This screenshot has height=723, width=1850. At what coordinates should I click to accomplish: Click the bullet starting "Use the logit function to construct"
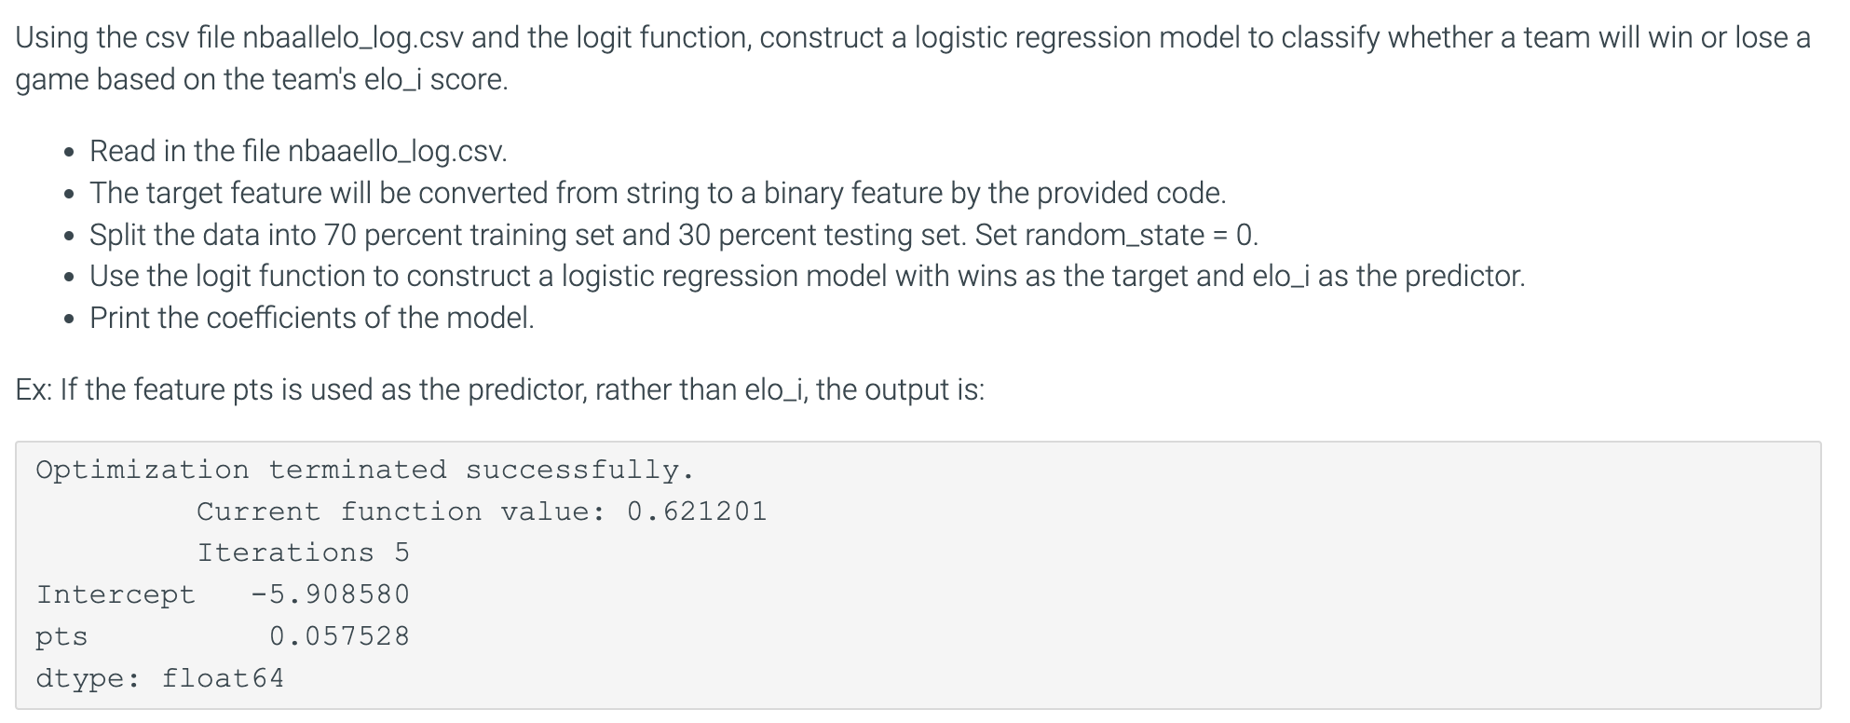808,276
